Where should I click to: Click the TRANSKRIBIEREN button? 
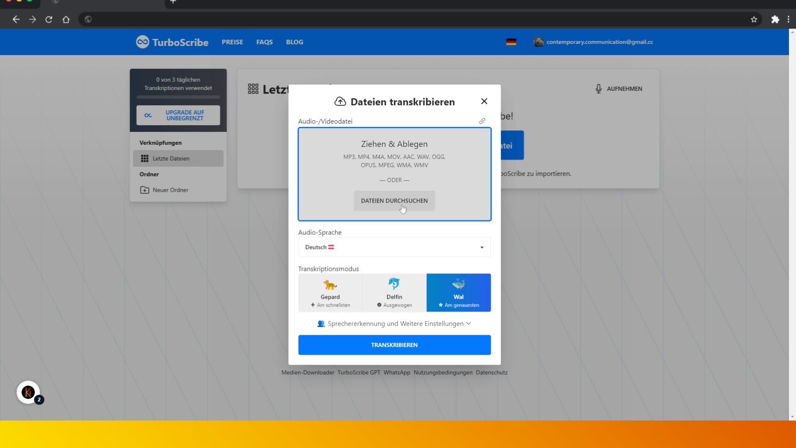395,345
